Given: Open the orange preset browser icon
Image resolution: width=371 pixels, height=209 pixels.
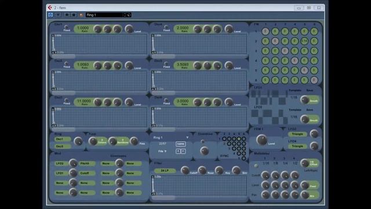Looking at the screenshot, I should point(81,15).
